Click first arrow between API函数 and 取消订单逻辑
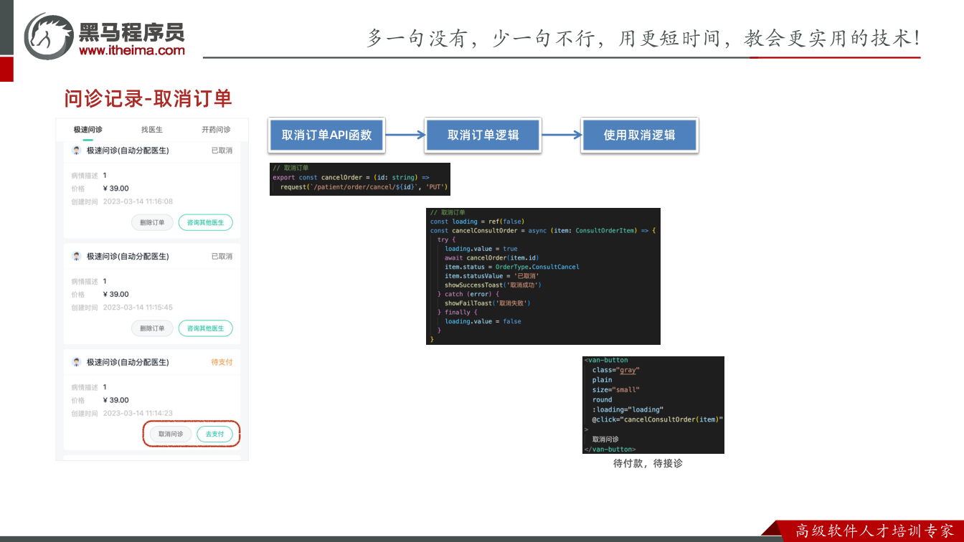The image size is (964, 542). click(405, 135)
